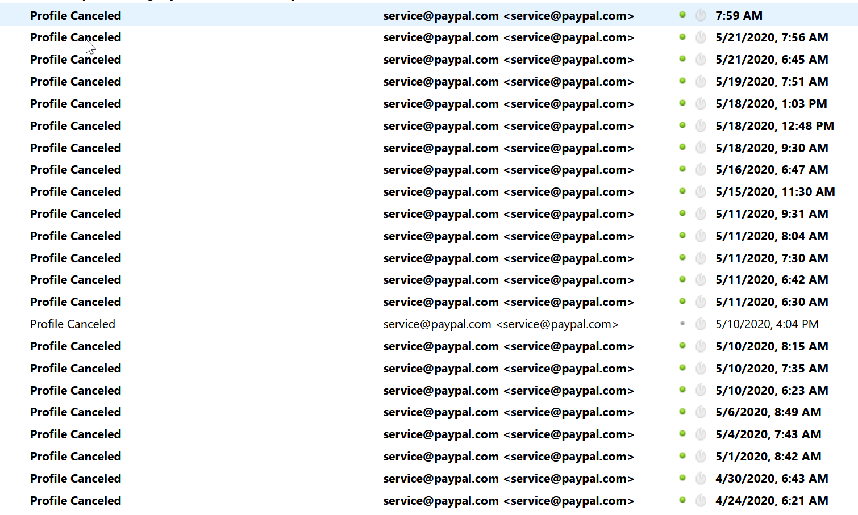Click junk icon on 4/24/2020, 6:21 AM row
This screenshot has height=515, width=858.
point(701,500)
